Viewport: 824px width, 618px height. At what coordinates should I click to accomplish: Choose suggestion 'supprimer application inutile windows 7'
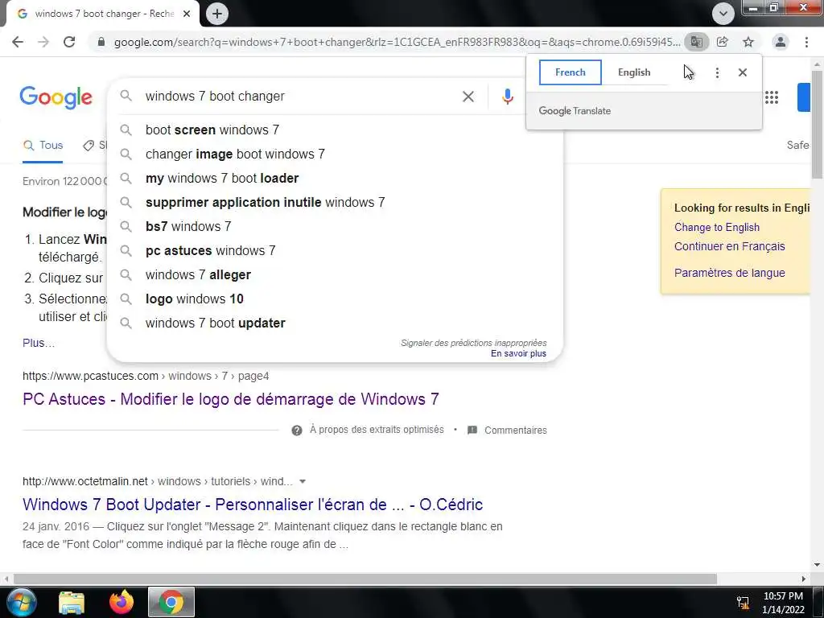334,202
